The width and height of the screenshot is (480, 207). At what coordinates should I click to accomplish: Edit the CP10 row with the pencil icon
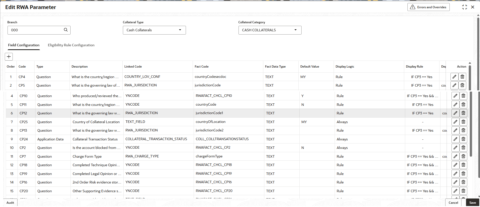[455, 96]
